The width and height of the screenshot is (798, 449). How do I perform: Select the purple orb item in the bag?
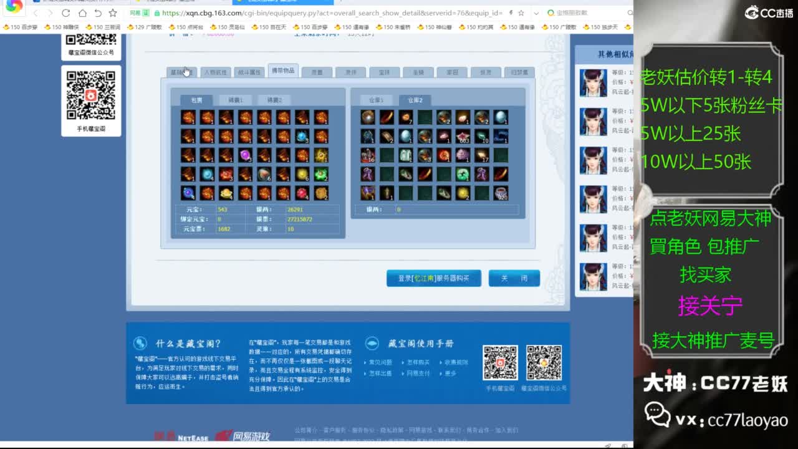pos(245,155)
